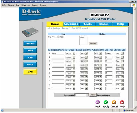Switch to the Help tab
This screenshot has height=113, width=137.
(120, 24)
